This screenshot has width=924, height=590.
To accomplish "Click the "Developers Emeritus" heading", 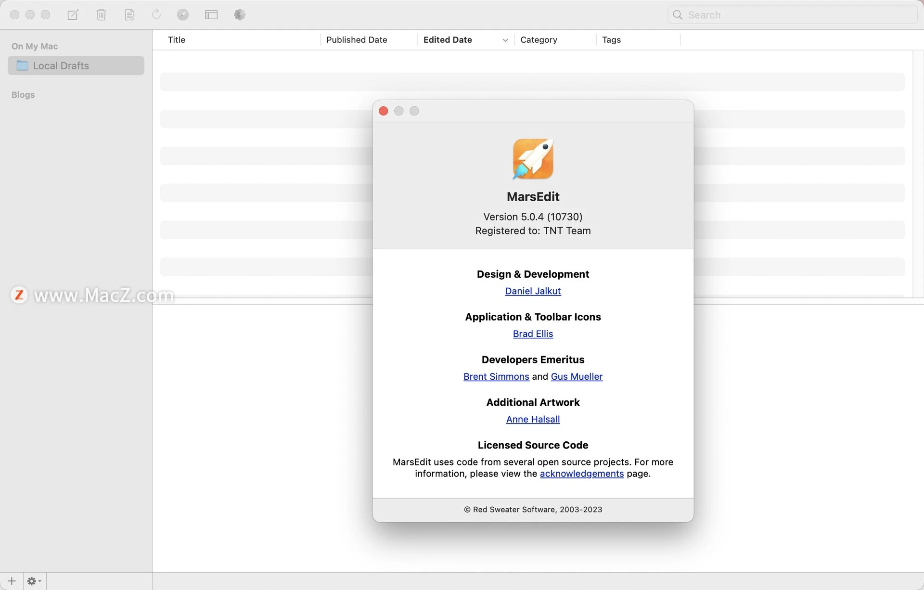I will tap(533, 360).
